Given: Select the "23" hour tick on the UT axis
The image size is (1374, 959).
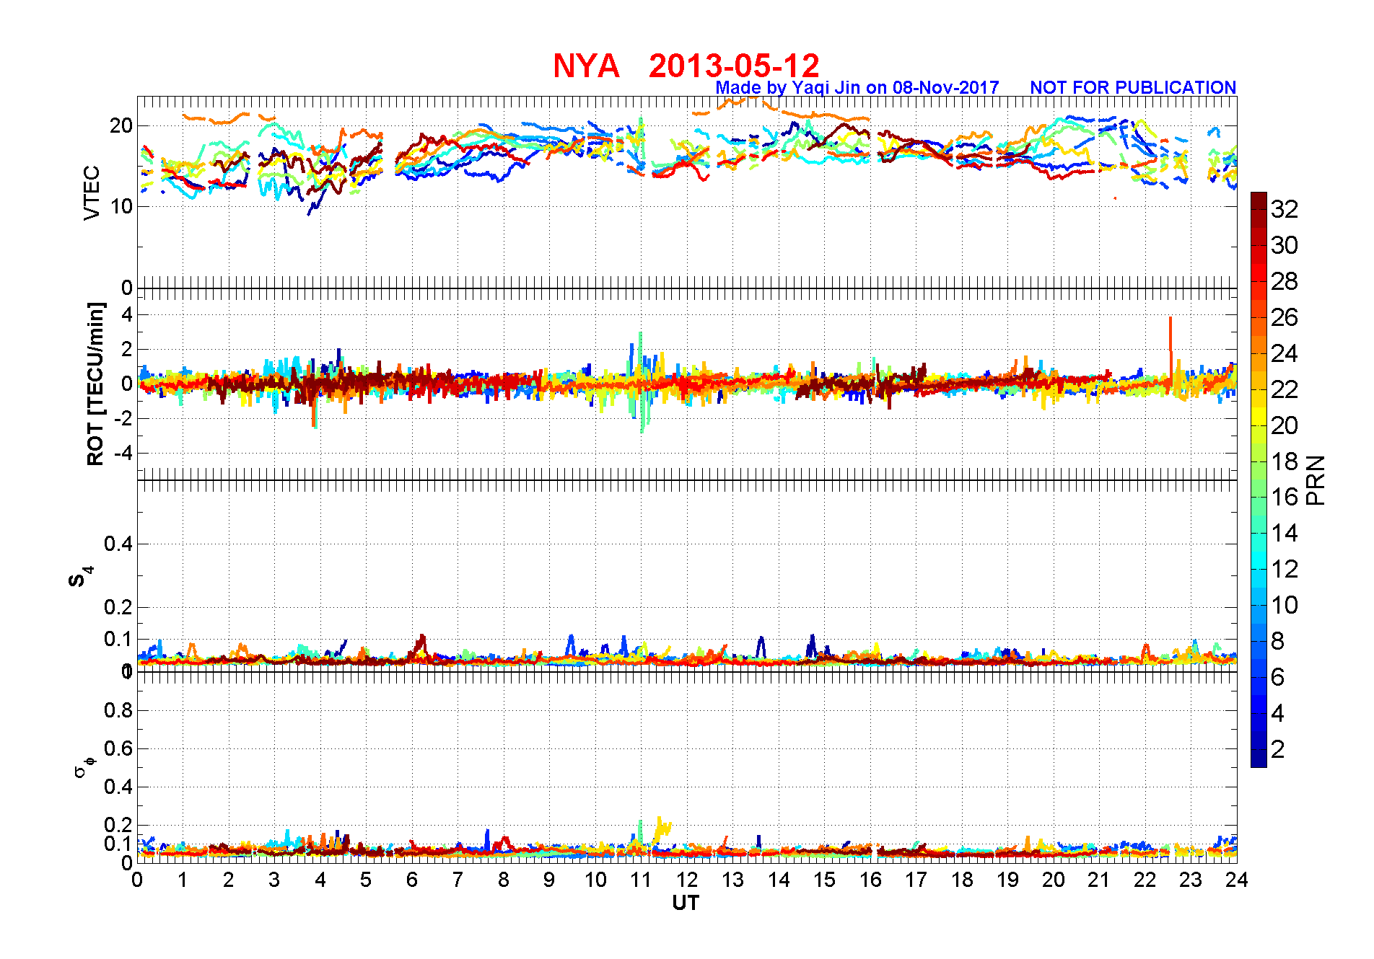Looking at the screenshot, I should click(1191, 880).
